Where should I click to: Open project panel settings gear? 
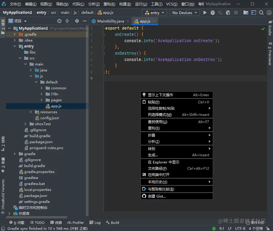[x=77, y=21]
